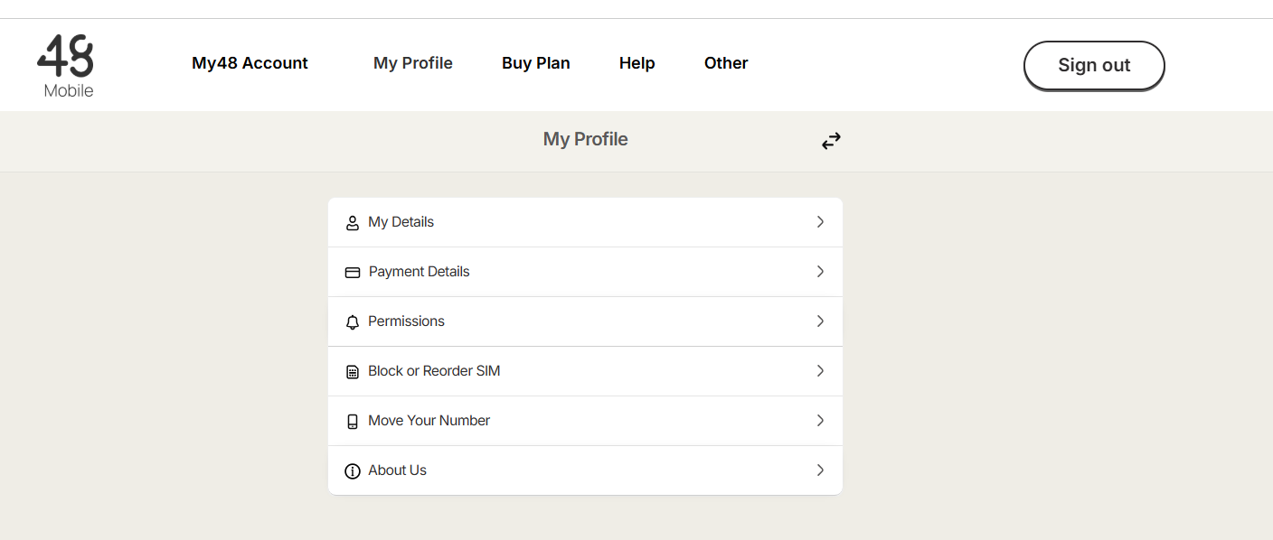Open the Help menu in the navigation bar
Screen dimensions: 1273x540
click(636, 63)
